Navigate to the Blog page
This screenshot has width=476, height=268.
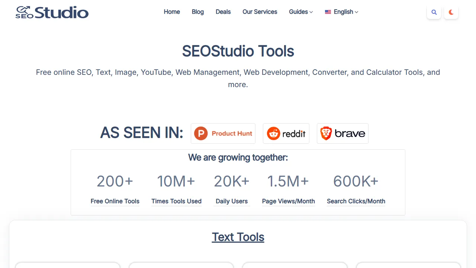pyautogui.click(x=197, y=12)
